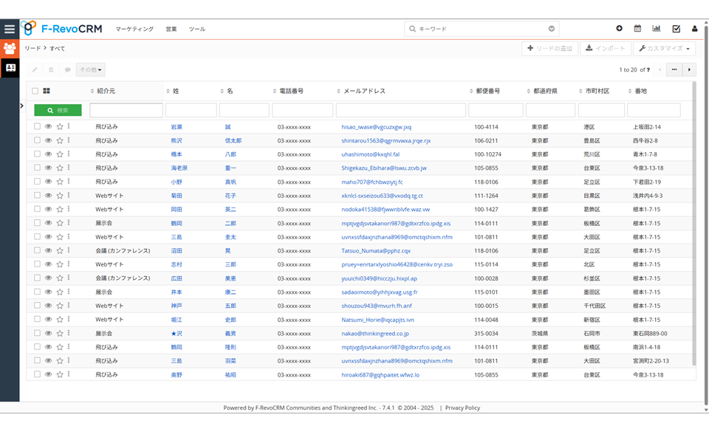Open the ツール menu

pos(196,29)
